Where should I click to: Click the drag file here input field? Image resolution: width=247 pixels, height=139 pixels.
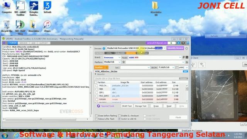(136, 78)
